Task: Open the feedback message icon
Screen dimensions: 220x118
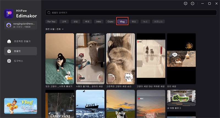Action: [x=186, y=4]
